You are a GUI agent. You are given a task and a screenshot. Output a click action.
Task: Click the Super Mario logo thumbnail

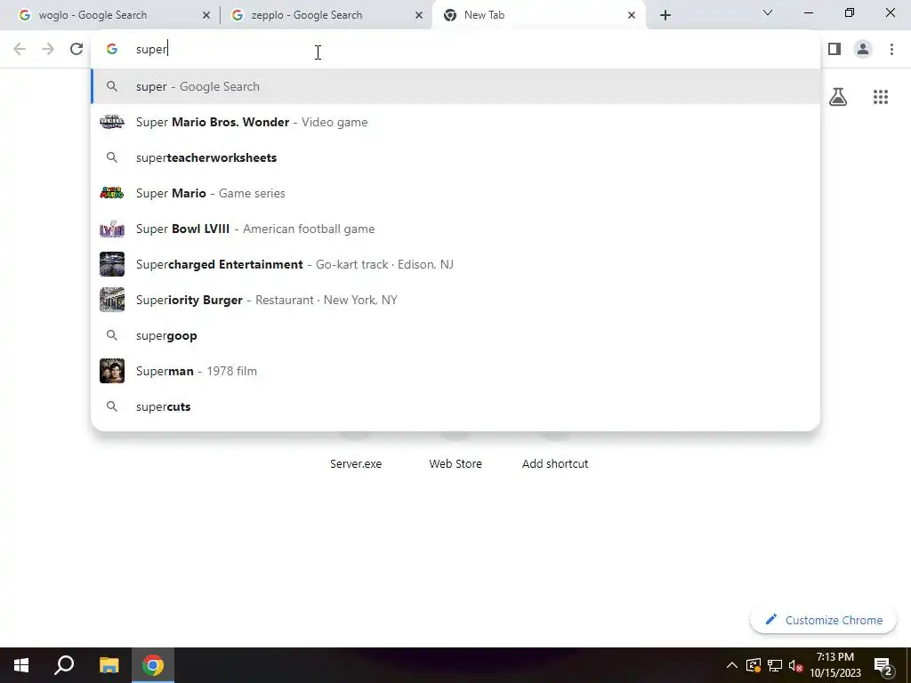coord(112,193)
